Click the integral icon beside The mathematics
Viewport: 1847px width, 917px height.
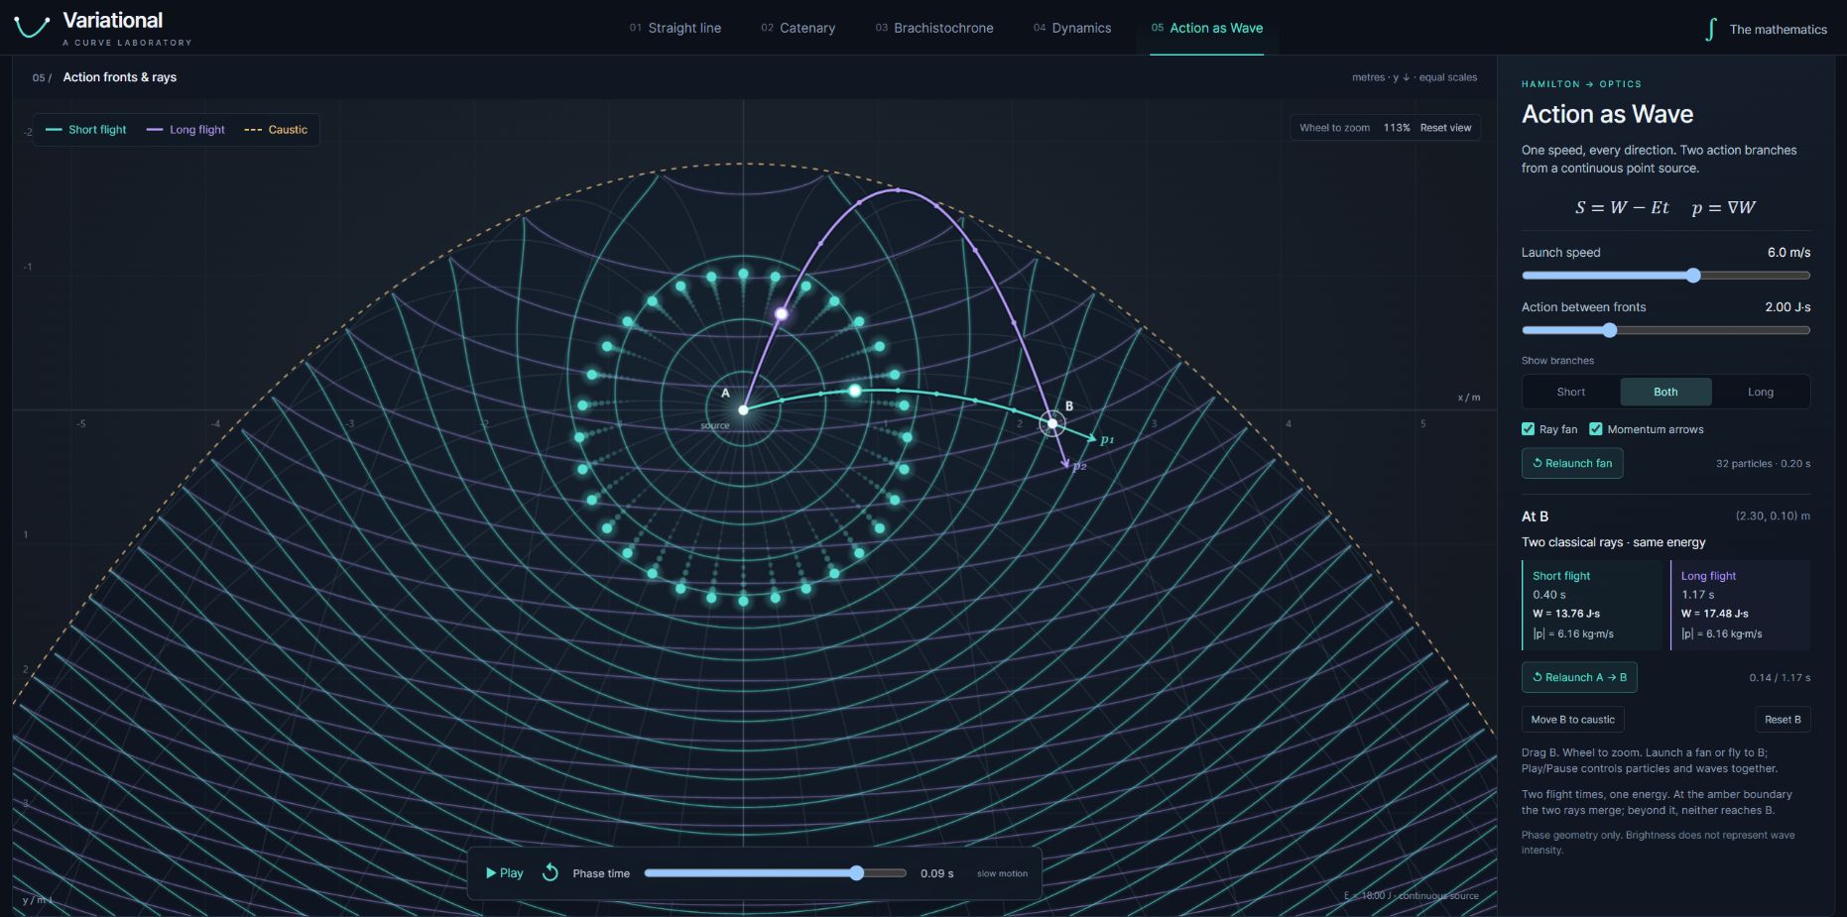[x=1710, y=29]
